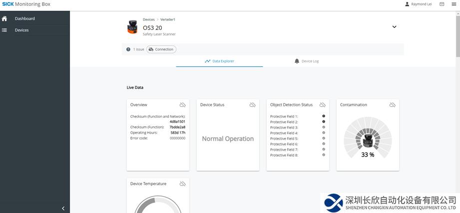Click the Dashboard home icon in sidebar
The height and width of the screenshot is (213, 460).
[4, 18]
